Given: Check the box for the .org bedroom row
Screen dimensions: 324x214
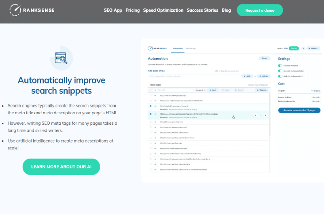Looking at the screenshot, I should coord(150,101).
